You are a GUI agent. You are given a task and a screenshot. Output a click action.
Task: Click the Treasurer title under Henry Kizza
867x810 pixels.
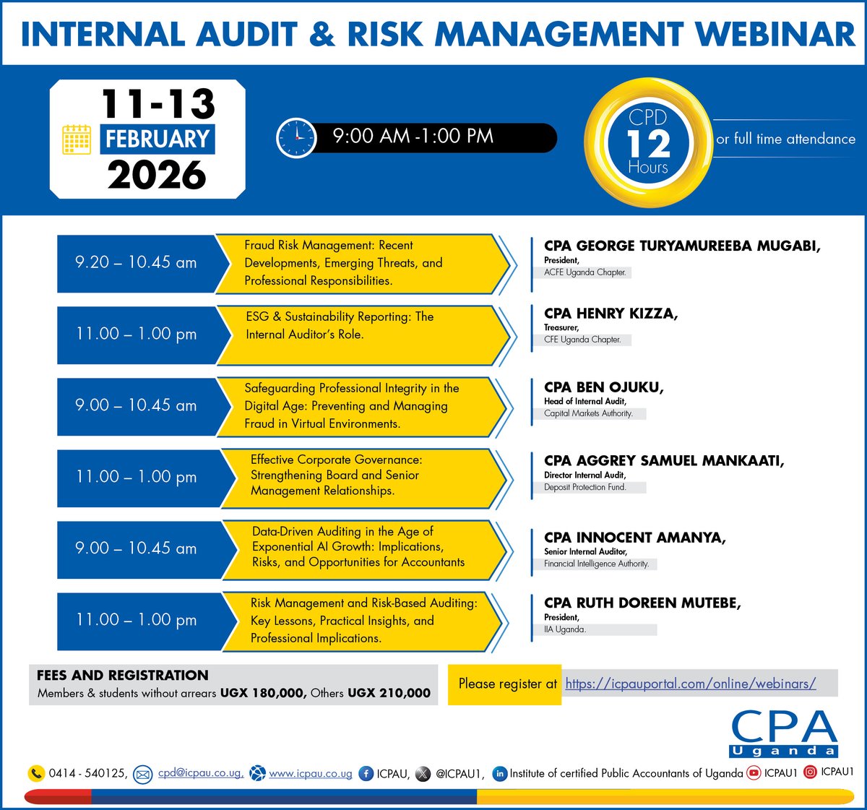(x=561, y=327)
